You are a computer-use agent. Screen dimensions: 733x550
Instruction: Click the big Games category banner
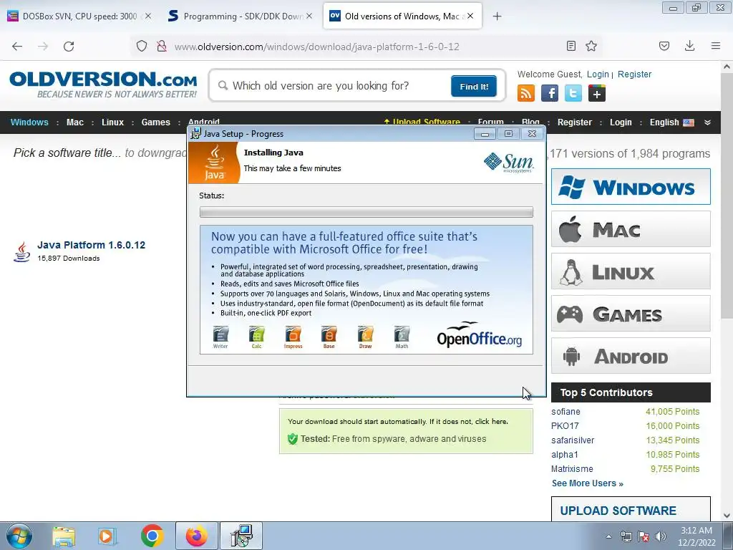tap(631, 314)
